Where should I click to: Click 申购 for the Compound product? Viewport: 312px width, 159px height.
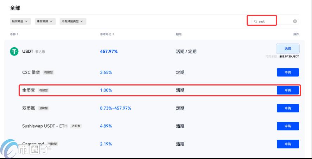coord(288,144)
